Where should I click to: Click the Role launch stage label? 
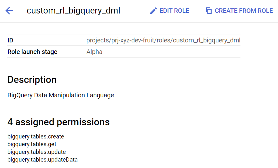tap(32, 52)
